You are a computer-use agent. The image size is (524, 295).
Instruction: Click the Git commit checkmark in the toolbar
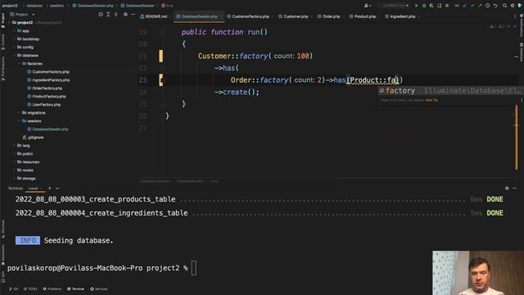(x=472, y=6)
